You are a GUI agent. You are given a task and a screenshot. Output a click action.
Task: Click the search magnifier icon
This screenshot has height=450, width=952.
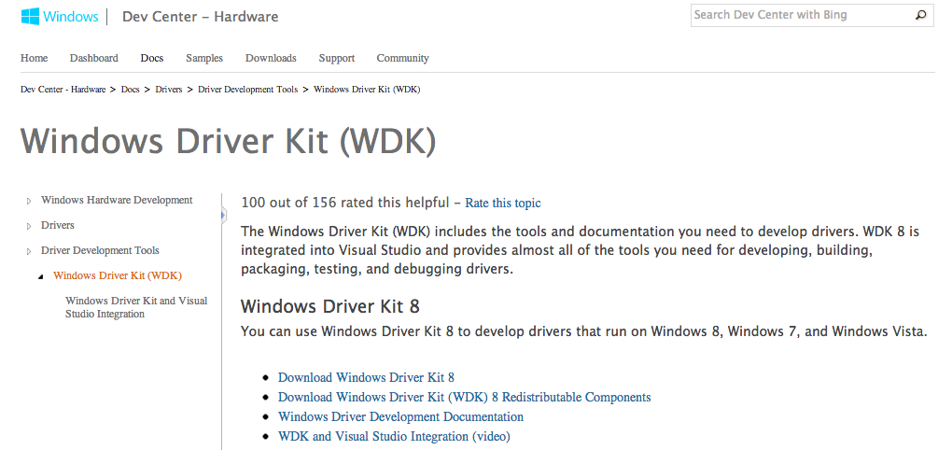(921, 15)
